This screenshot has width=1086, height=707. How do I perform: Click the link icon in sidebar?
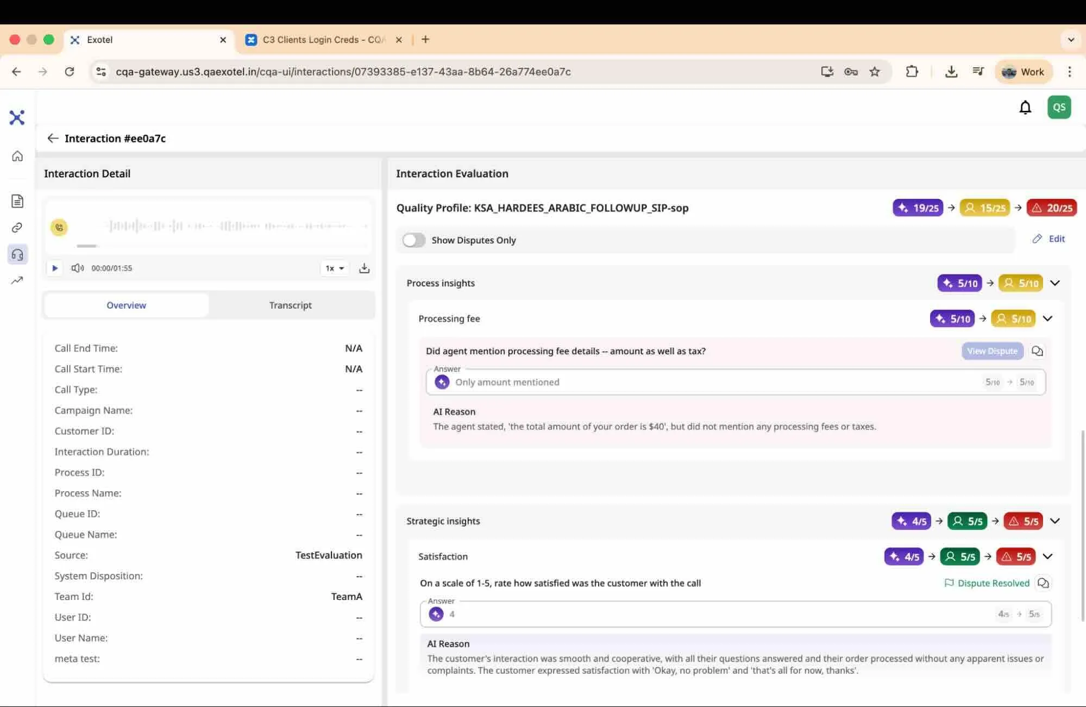(x=17, y=228)
